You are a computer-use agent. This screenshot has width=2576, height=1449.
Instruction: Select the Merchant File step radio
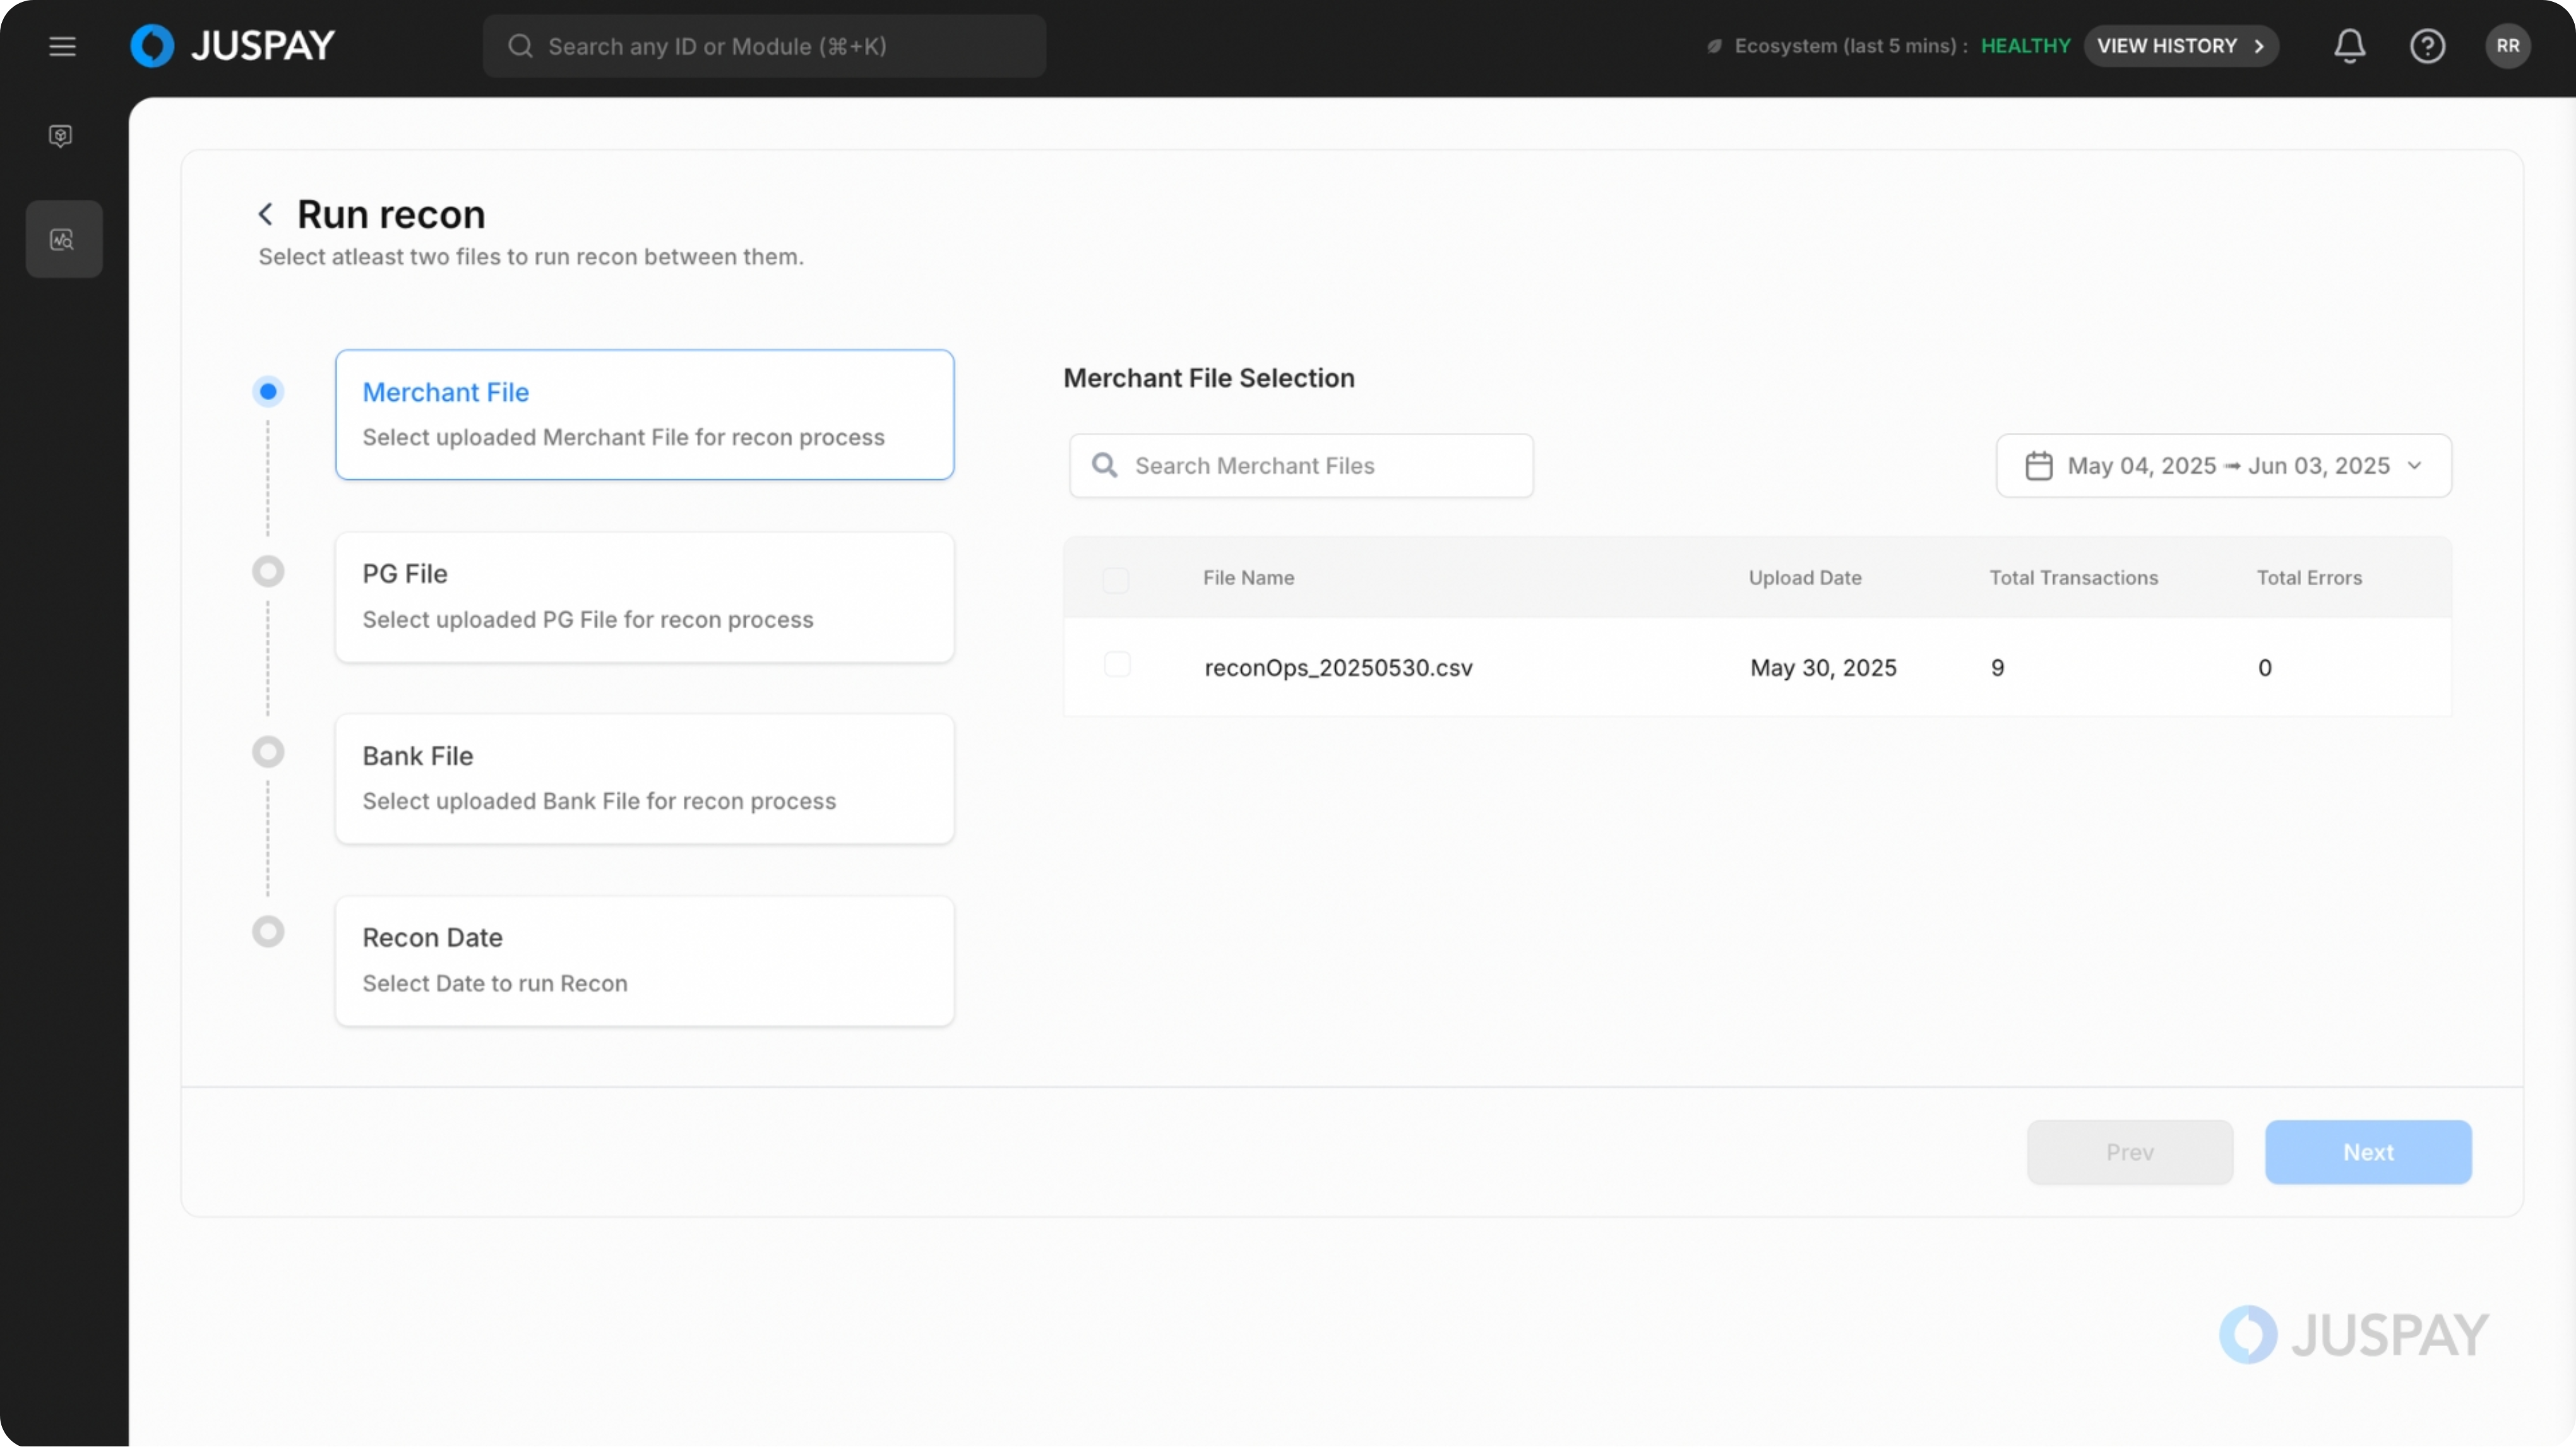tap(268, 392)
